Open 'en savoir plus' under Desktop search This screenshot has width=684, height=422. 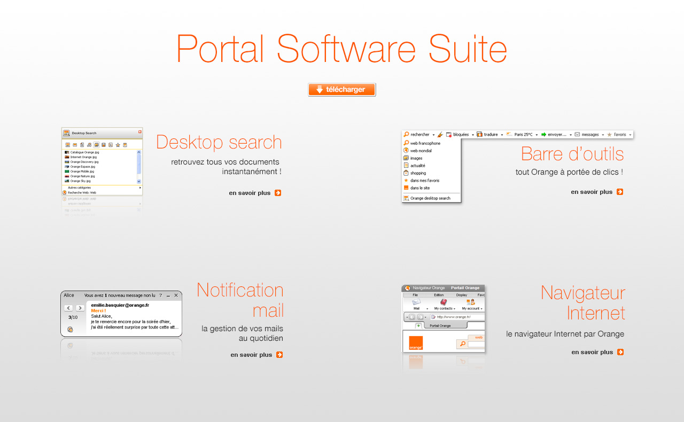(x=255, y=193)
